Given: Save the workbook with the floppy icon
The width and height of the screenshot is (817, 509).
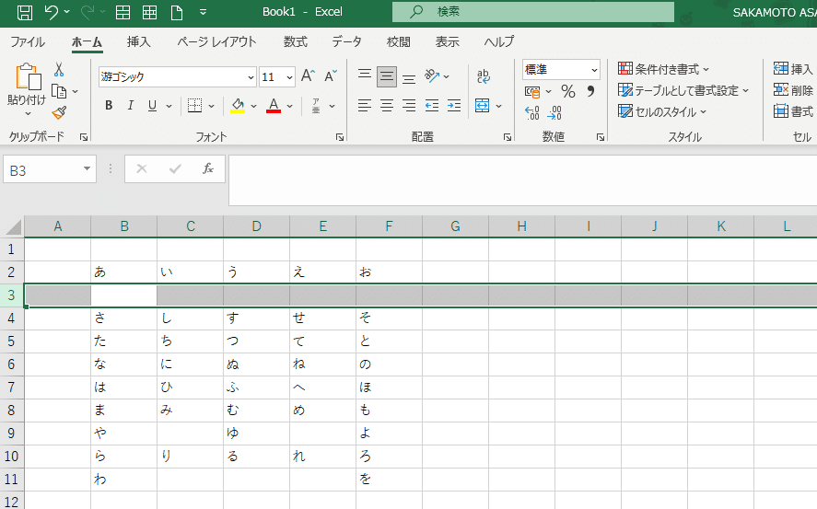Looking at the screenshot, I should tap(25, 12).
